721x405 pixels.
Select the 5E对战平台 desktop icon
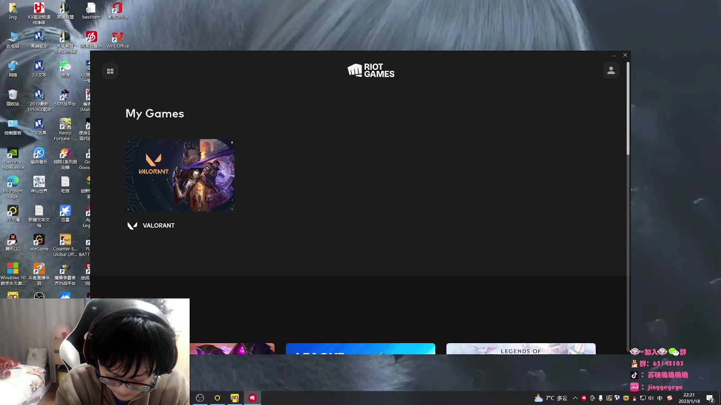(x=65, y=98)
